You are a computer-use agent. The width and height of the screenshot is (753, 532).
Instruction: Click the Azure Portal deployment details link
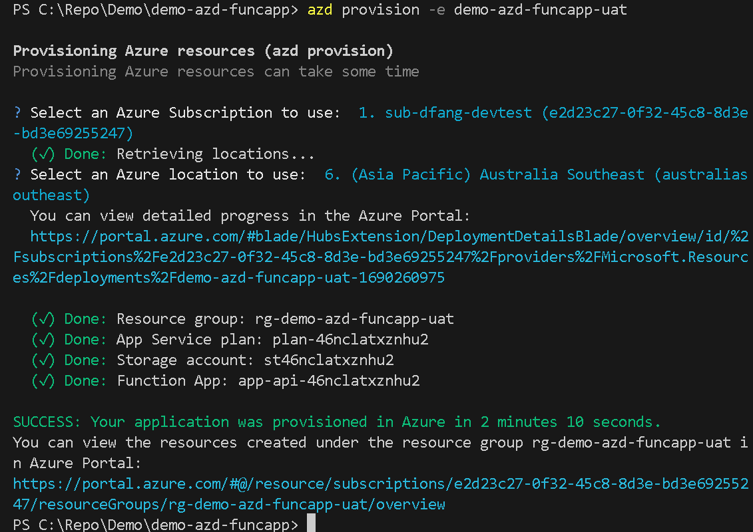click(x=380, y=257)
